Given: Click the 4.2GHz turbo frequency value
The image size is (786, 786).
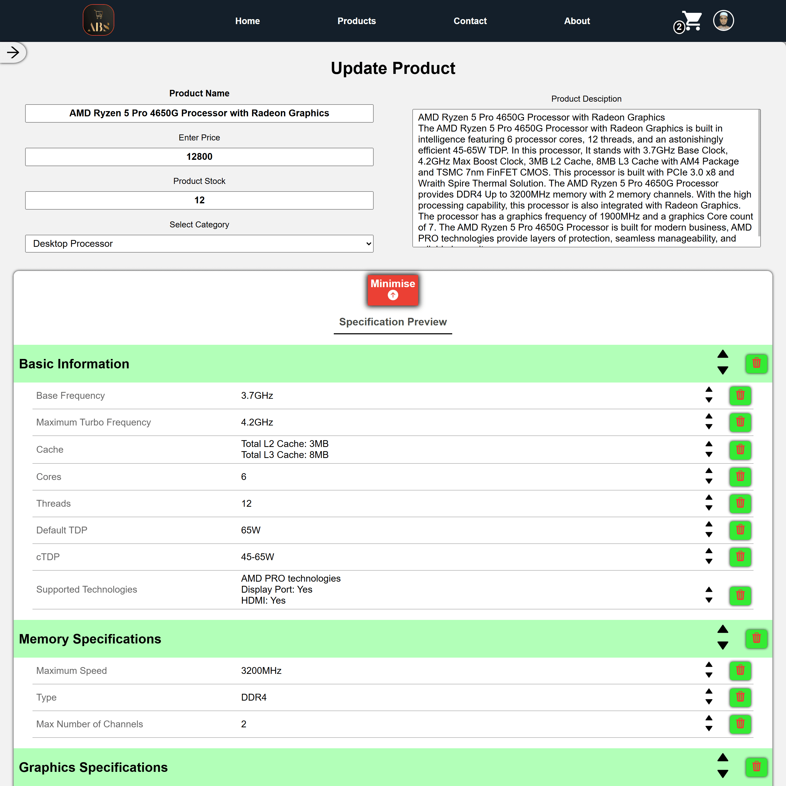Looking at the screenshot, I should coord(257,422).
